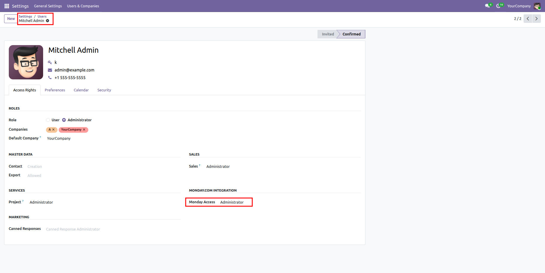Image resolution: width=545 pixels, height=273 pixels.
Task: Click the New button
Action: 11,18
